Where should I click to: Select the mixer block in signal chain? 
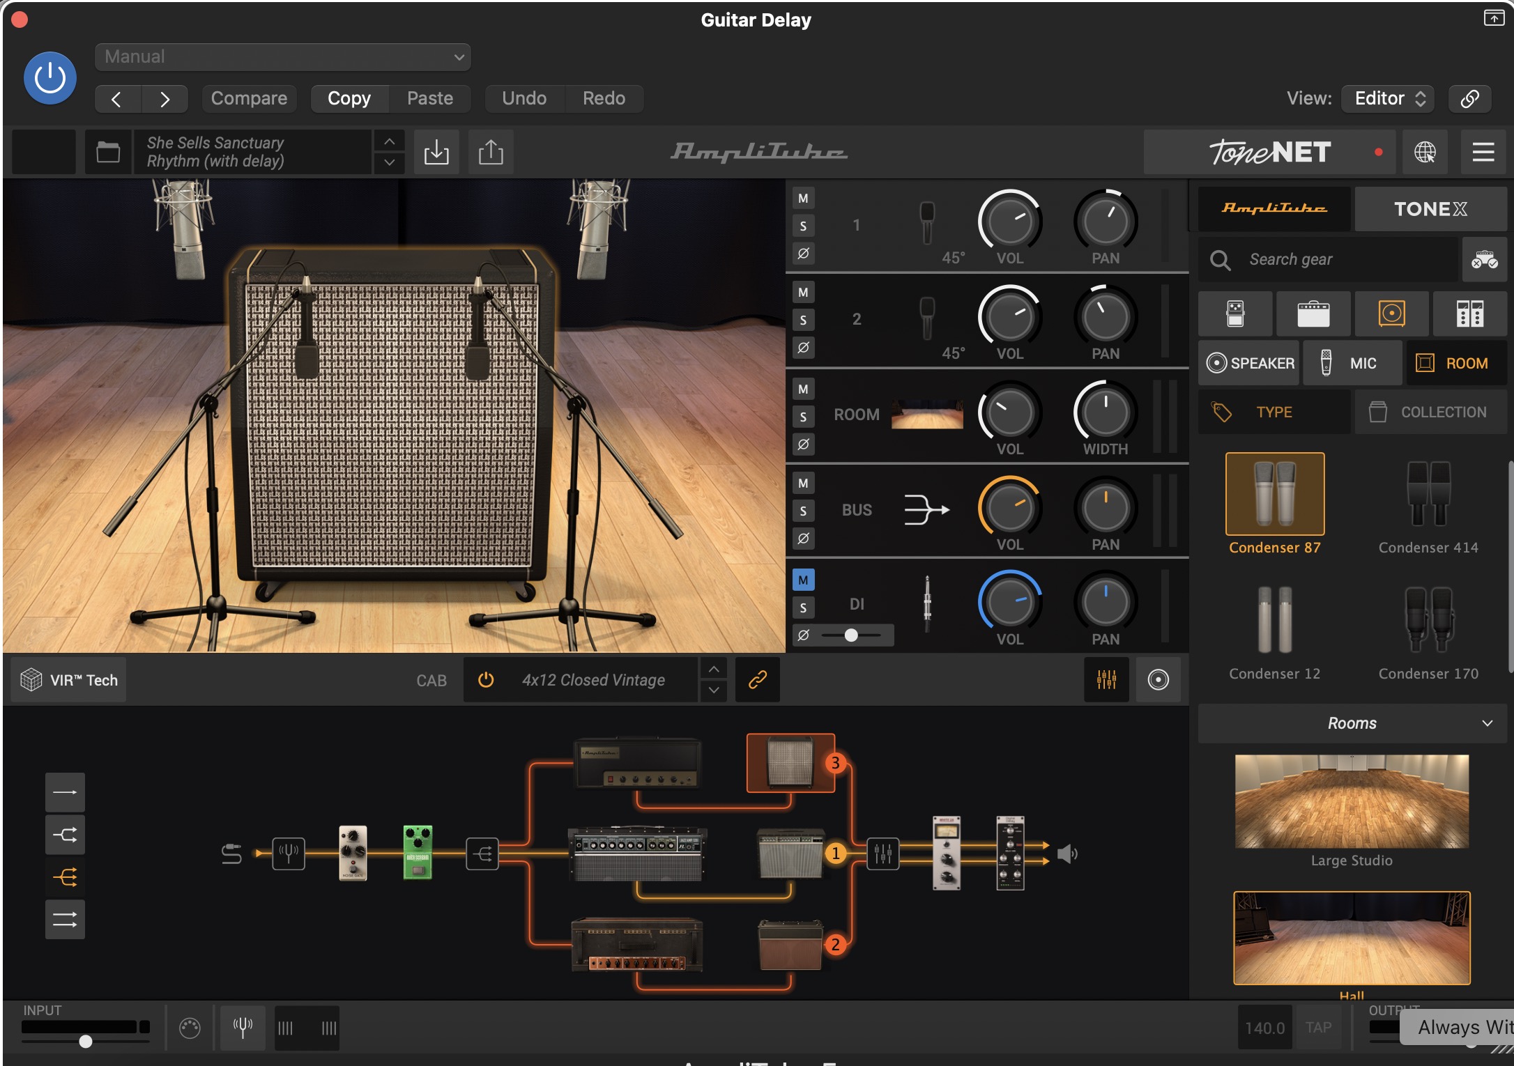882,853
